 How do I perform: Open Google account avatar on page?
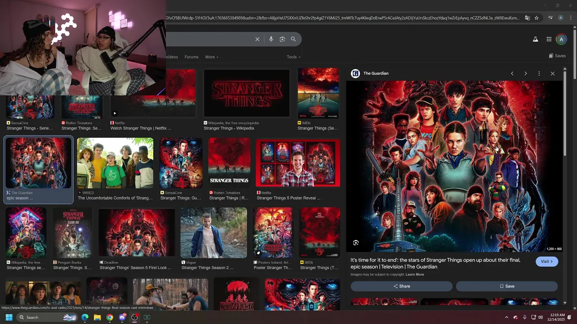tap(561, 39)
